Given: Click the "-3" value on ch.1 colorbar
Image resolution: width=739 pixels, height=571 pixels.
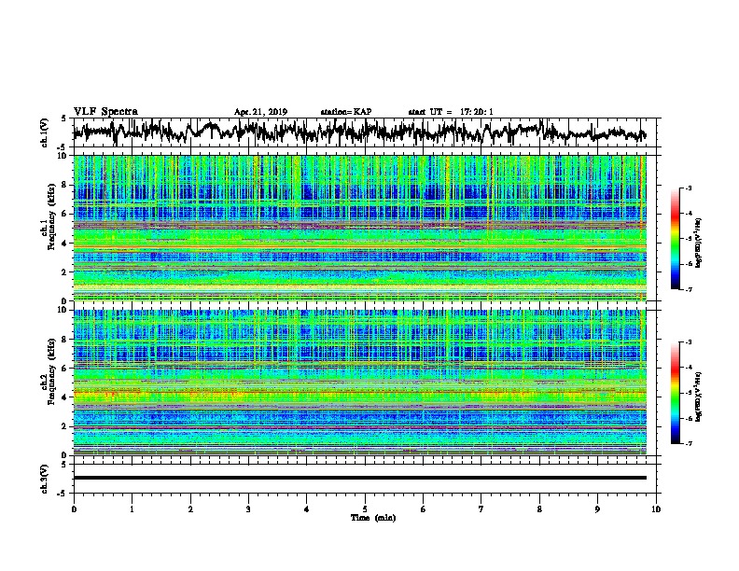Looking at the screenshot, I should pos(689,188).
